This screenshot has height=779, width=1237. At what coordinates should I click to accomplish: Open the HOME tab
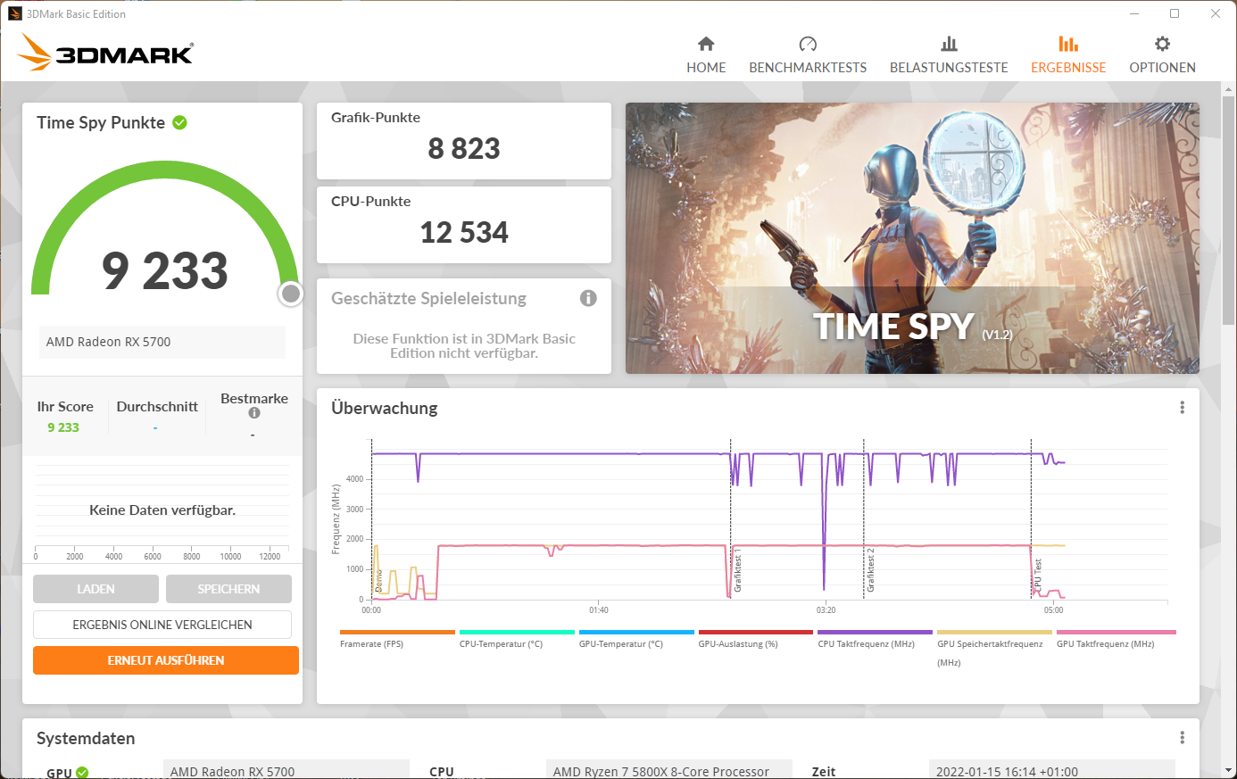(x=706, y=55)
